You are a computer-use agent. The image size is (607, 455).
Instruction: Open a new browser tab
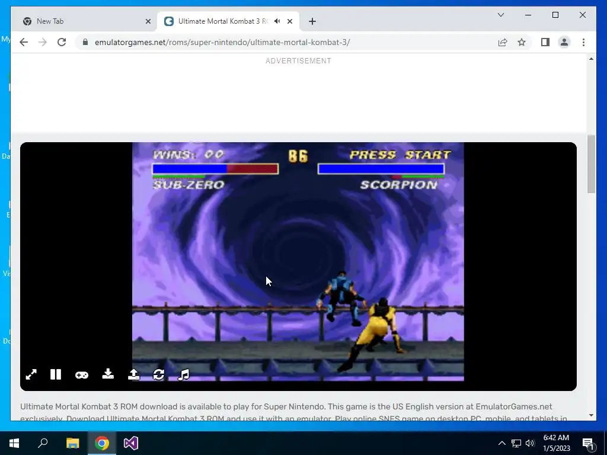click(x=312, y=21)
